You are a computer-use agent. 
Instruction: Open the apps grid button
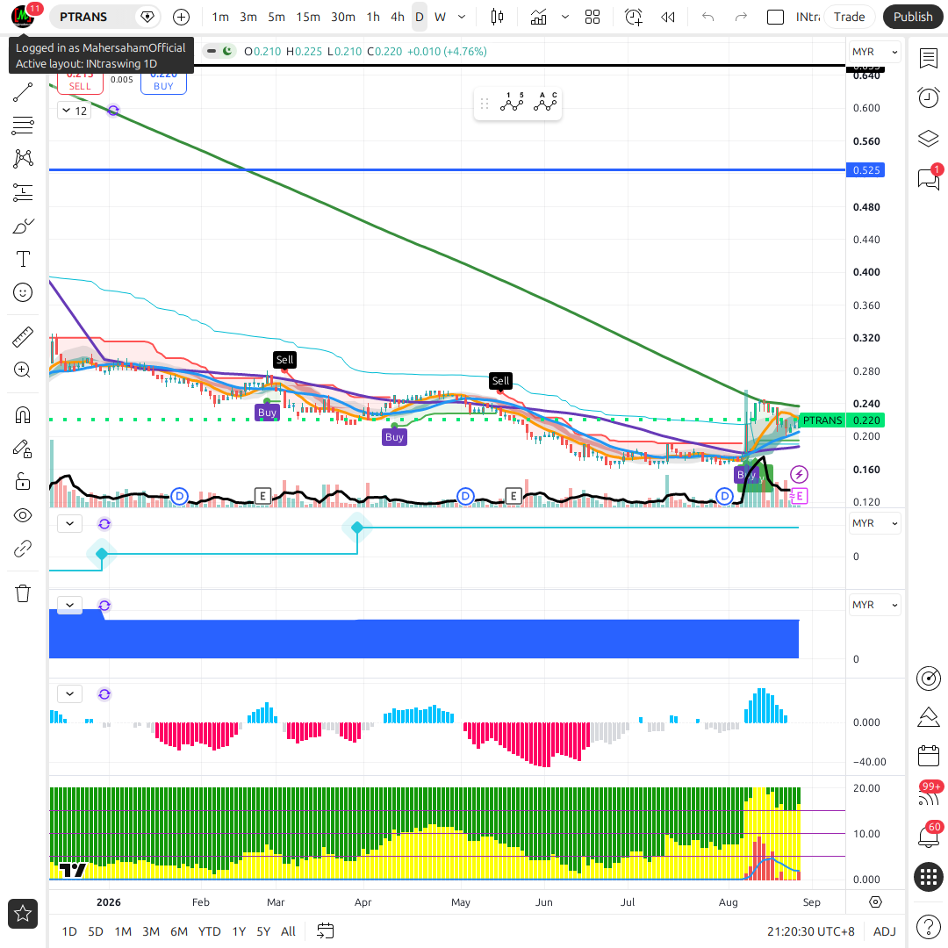[x=929, y=877]
